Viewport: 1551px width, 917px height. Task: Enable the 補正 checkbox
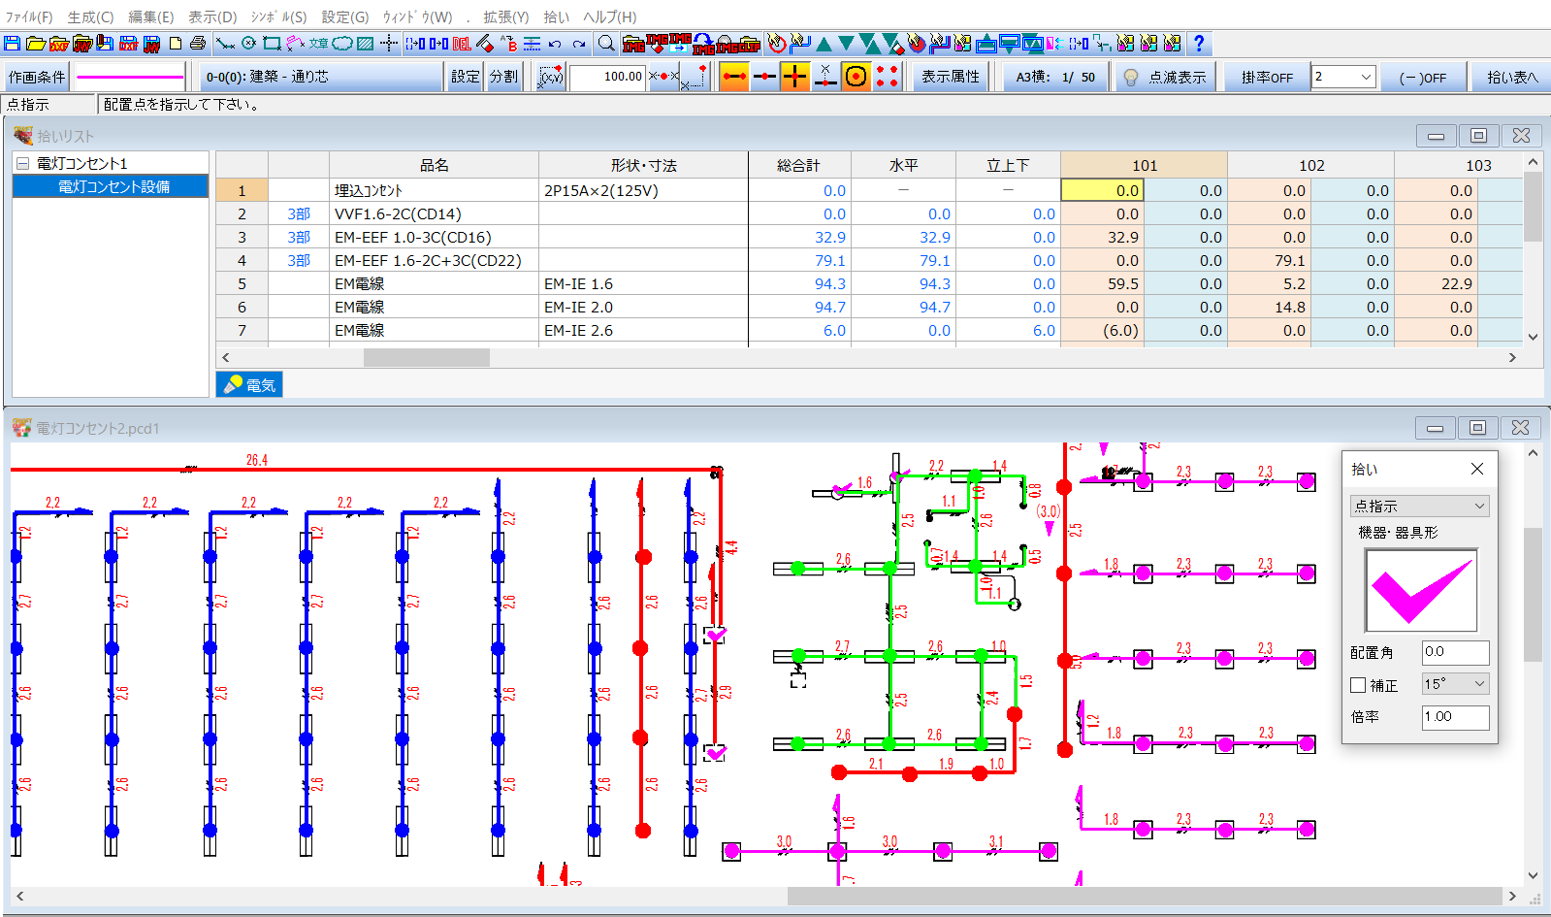[1358, 685]
